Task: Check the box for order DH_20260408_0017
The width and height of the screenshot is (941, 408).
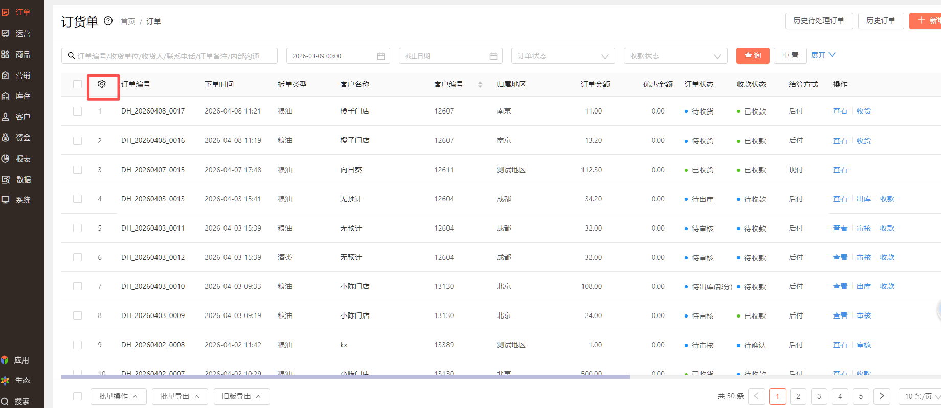Action: (x=77, y=111)
